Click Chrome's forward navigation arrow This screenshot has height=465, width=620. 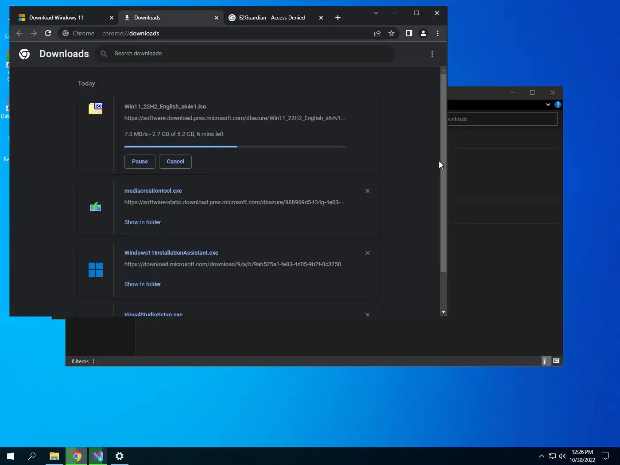click(x=34, y=33)
